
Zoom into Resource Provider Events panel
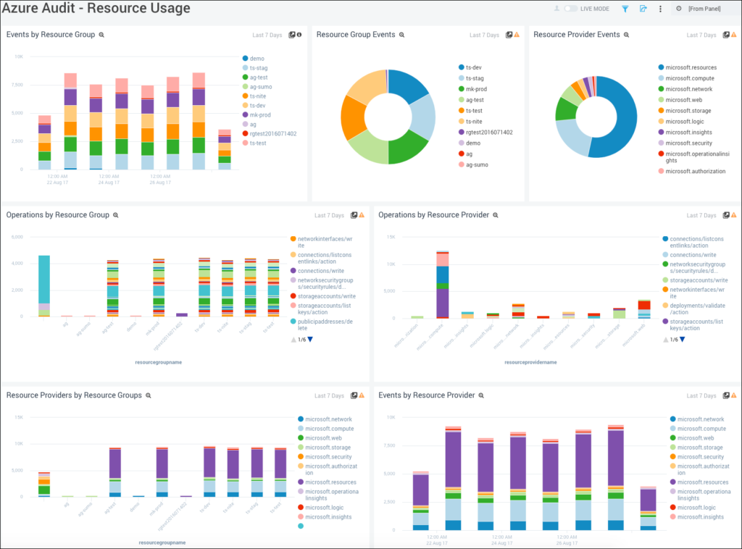point(627,35)
